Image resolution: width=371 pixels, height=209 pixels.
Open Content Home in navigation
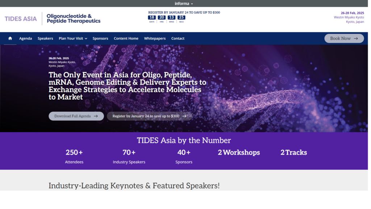pos(126,38)
